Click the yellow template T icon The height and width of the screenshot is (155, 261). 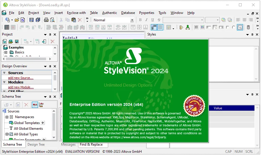(181, 27)
